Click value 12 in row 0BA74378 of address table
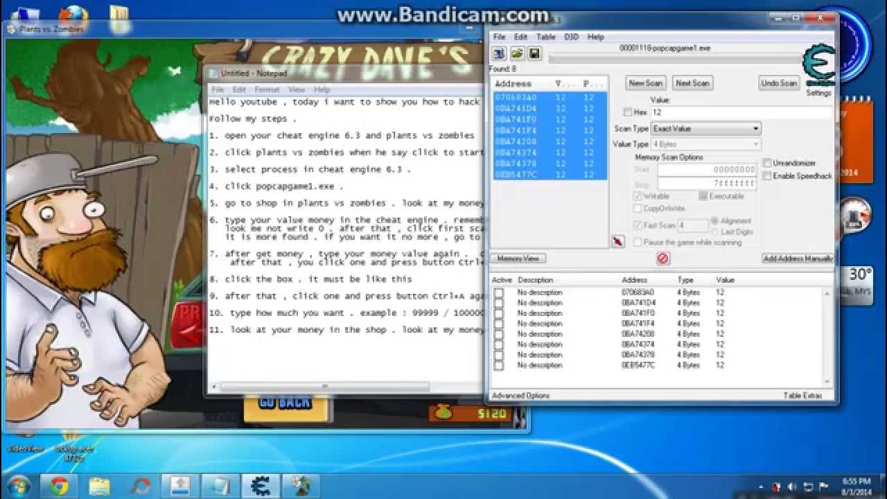Image resolution: width=887 pixels, height=499 pixels. [721, 355]
